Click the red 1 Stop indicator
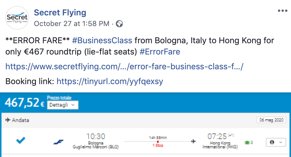This screenshot has height=157, width=291. tap(158, 145)
